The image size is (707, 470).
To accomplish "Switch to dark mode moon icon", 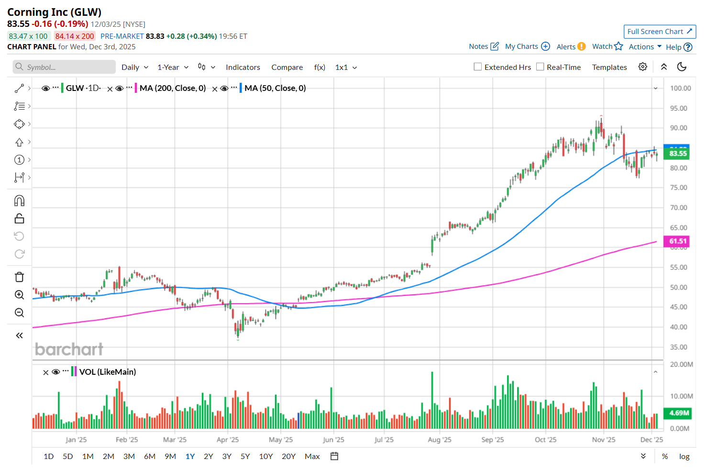I will point(682,67).
